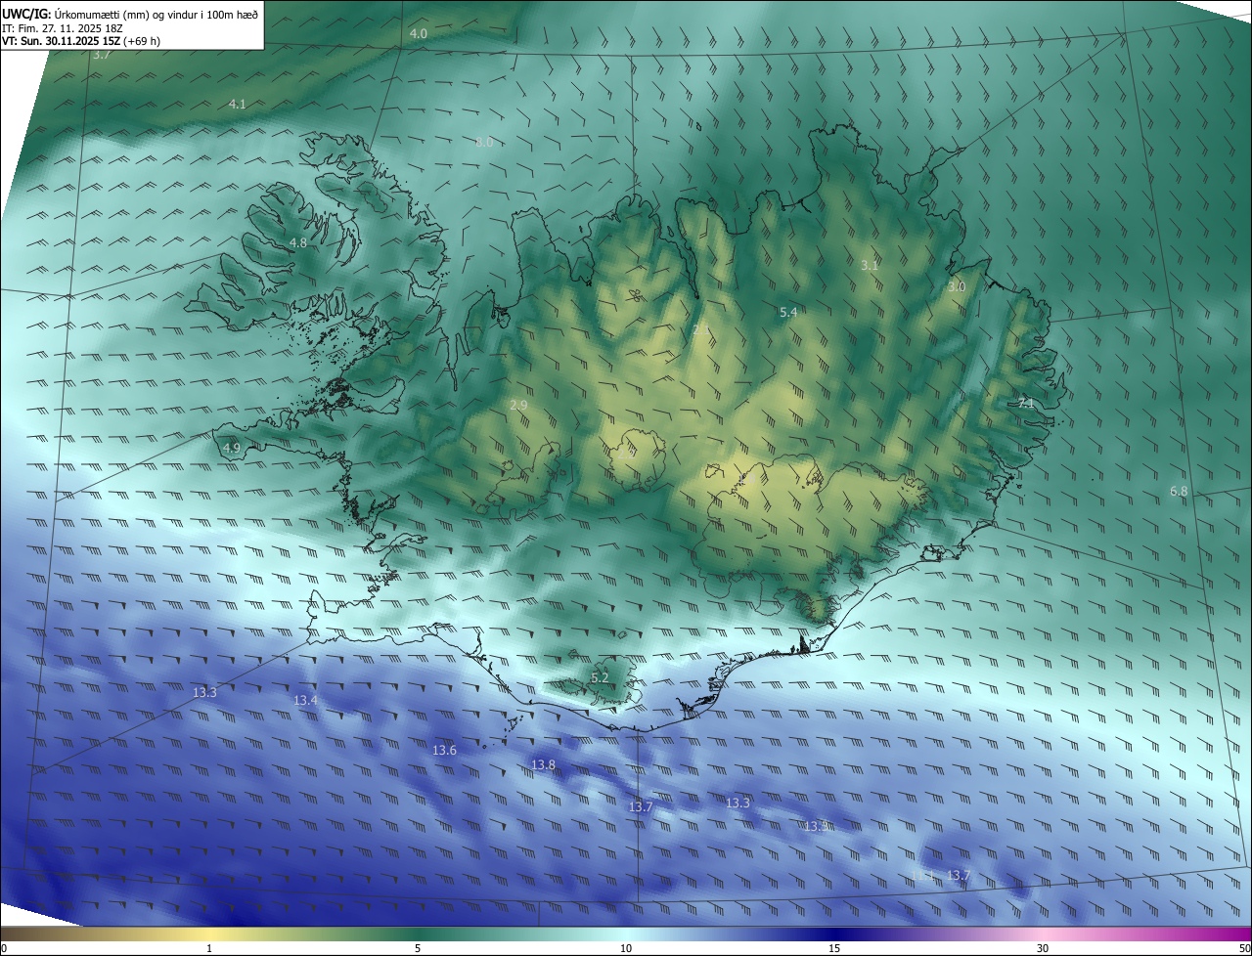Click the 3.7 value label on the map
The width and height of the screenshot is (1252, 956).
(x=101, y=55)
